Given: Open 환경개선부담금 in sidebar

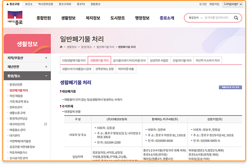Looking at the screenshot, I should click(19, 118).
